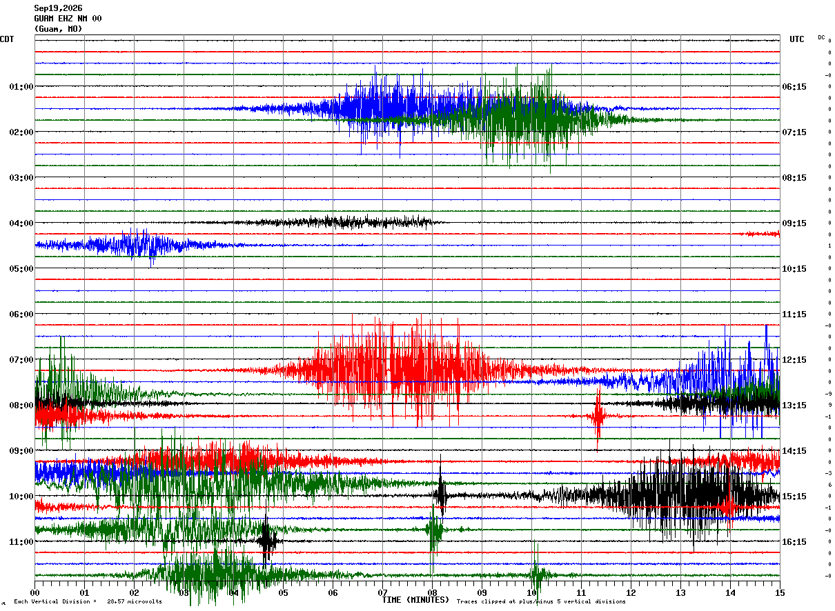Click the Sep19,2026 date header
The height and width of the screenshot is (611, 835).
pos(58,8)
